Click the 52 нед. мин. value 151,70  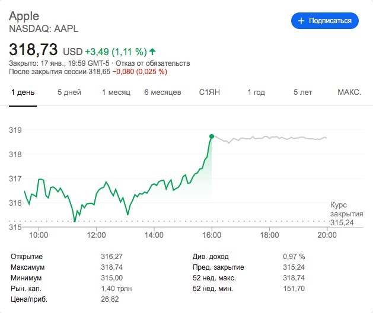point(294,289)
